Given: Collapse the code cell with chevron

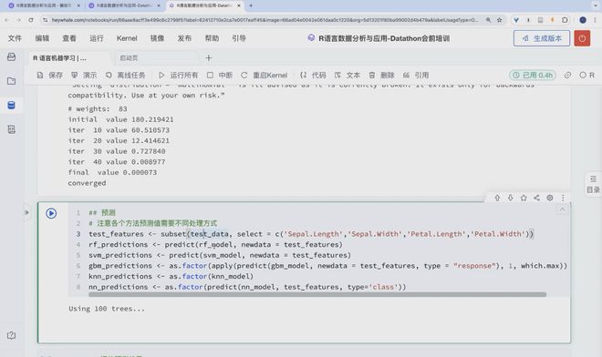Looking at the screenshot, I should tap(562, 209).
